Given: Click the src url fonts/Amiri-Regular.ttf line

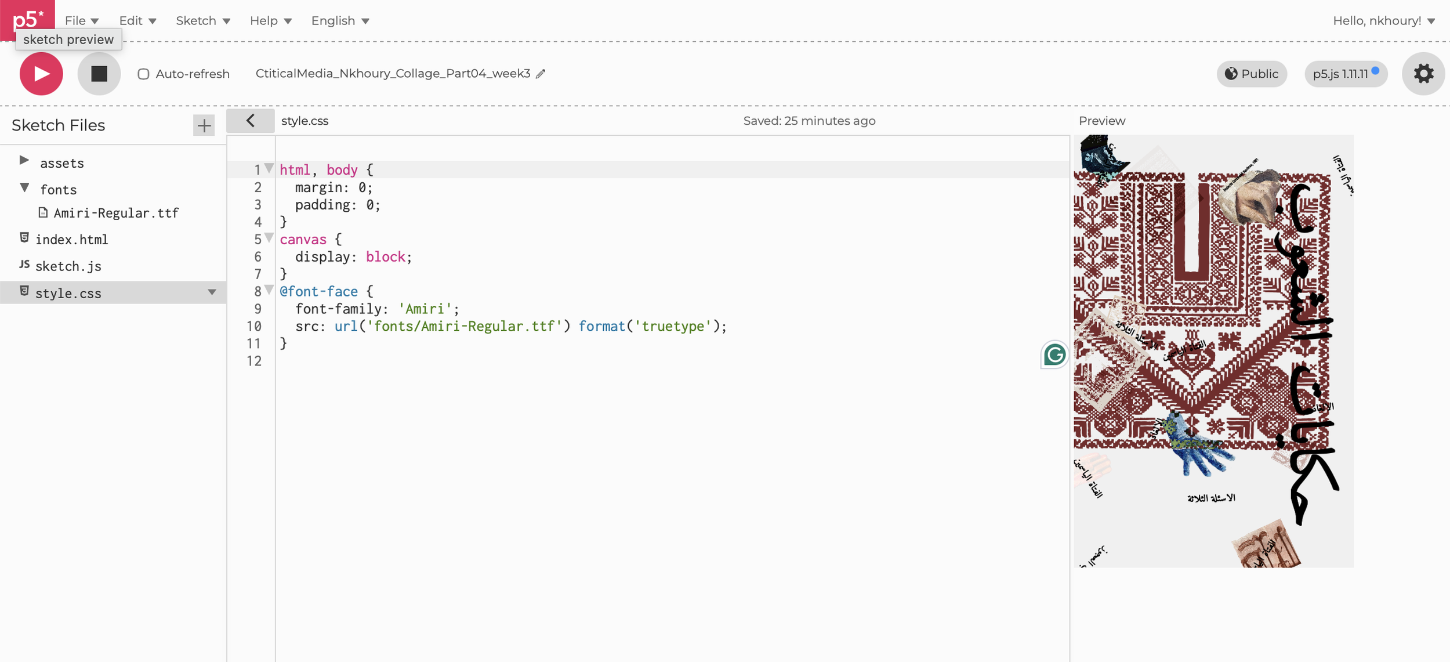Looking at the screenshot, I should (x=510, y=327).
